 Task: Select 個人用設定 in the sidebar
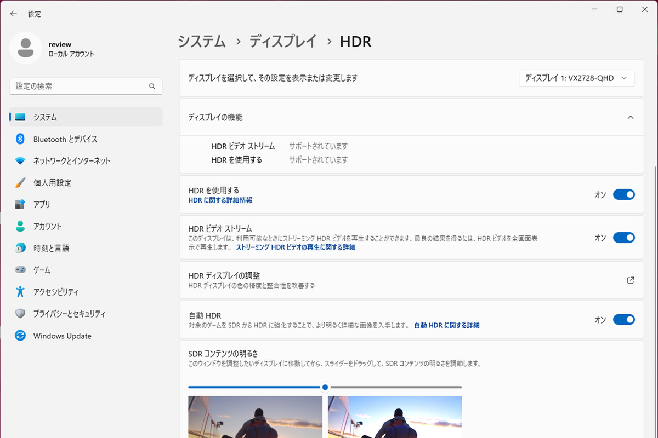pyautogui.click(x=86, y=182)
